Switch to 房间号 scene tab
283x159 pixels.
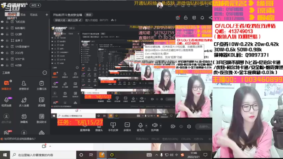click(12, 14)
